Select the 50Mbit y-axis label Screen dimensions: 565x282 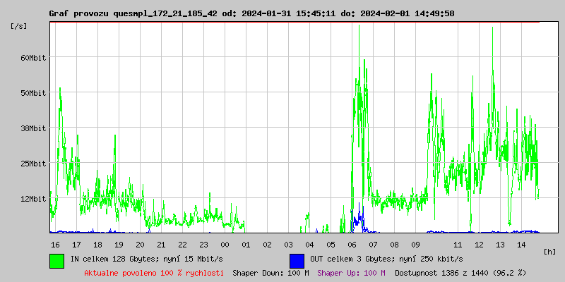coord(33,93)
